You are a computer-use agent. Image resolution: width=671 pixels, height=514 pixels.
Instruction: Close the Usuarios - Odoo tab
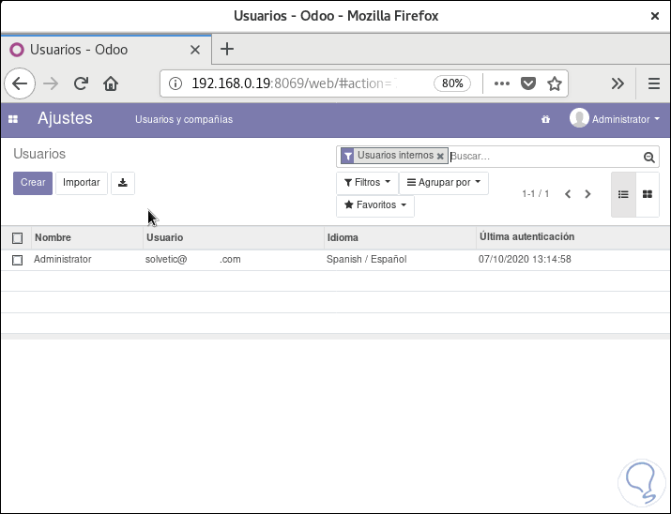point(194,50)
